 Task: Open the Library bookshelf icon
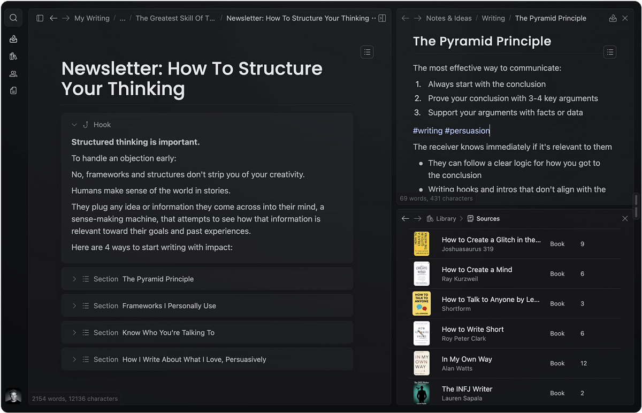point(13,56)
